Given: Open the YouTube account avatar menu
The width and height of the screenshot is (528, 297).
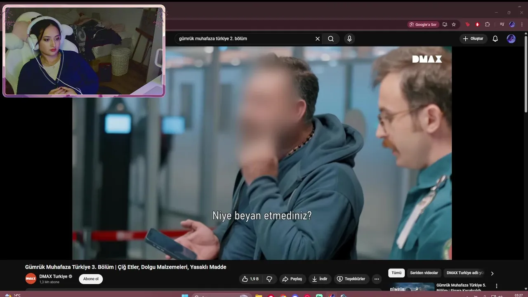Looking at the screenshot, I should point(511,39).
